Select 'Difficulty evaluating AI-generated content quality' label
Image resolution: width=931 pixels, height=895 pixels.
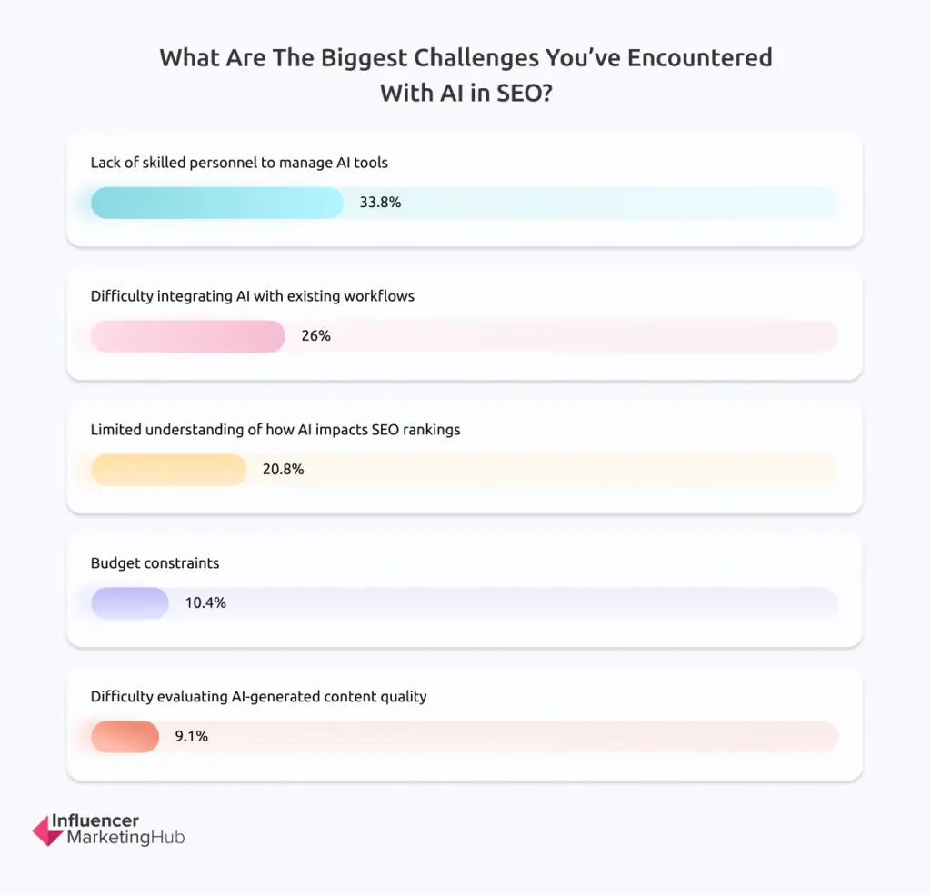click(x=258, y=697)
